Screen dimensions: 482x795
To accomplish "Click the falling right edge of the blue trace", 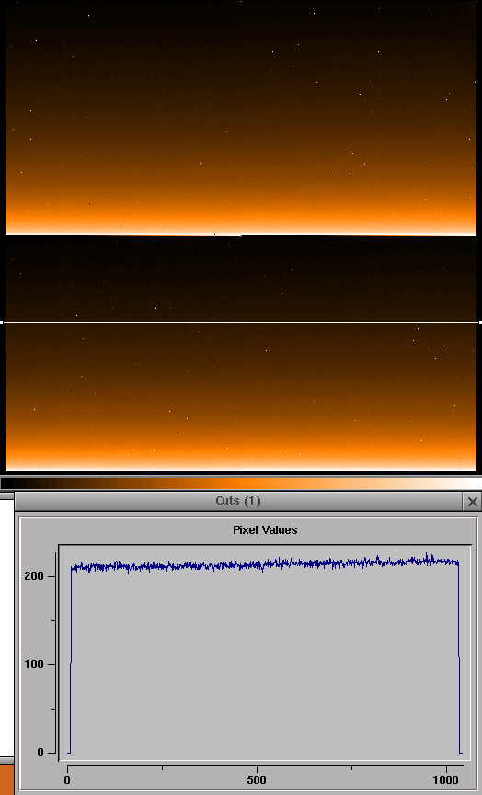I will [459, 659].
